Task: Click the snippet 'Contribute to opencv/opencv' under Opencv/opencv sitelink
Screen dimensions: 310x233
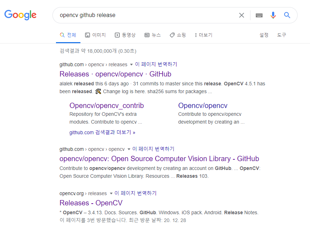Action: [210, 114]
